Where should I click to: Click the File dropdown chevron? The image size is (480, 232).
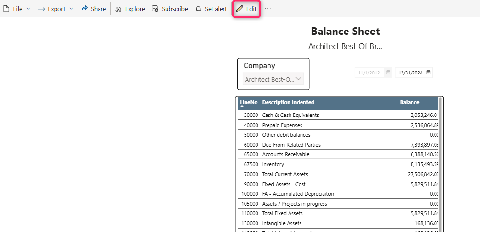point(28,9)
